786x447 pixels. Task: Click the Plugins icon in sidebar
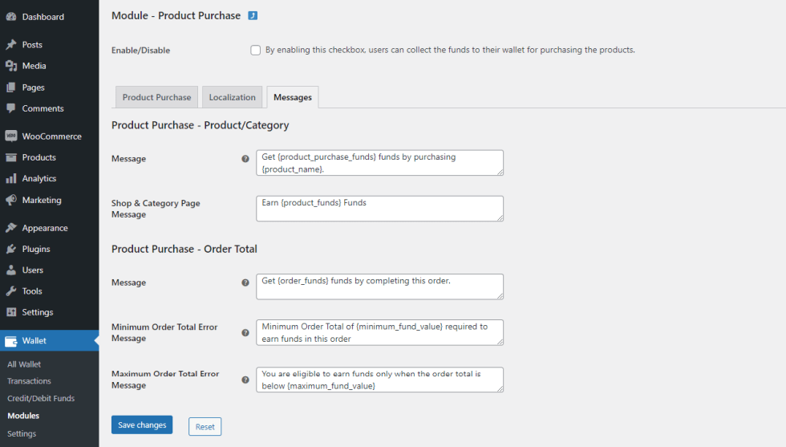pyautogui.click(x=11, y=249)
